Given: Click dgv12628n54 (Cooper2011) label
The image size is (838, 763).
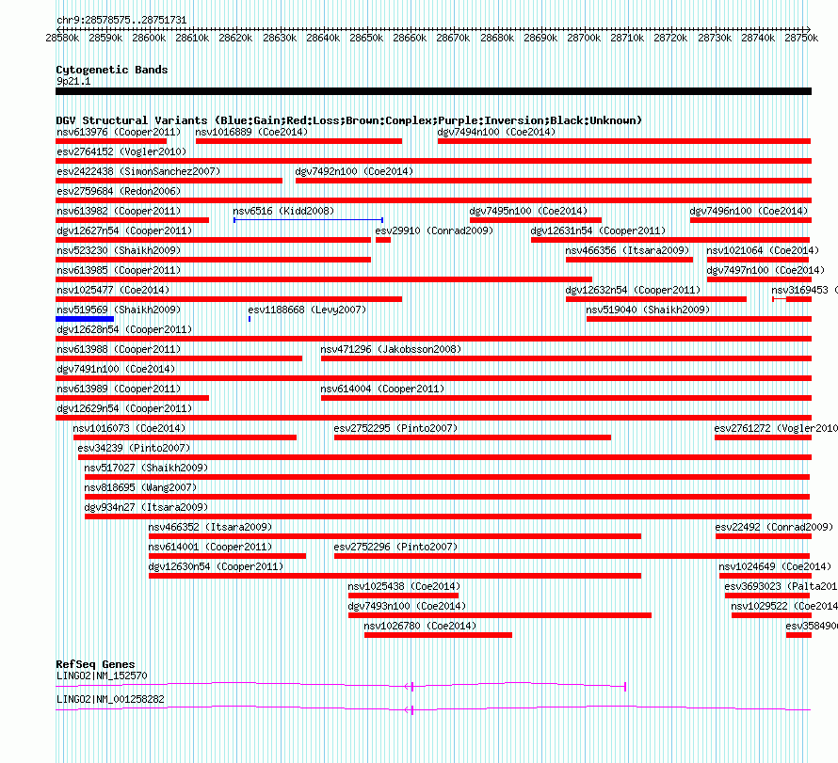Looking at the screenshot, I should (124, 329).
